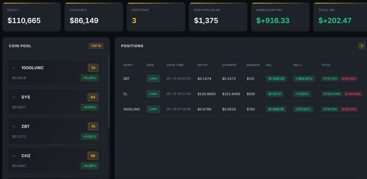Click the ASSET column header
This screenshot has height=179, width=367.
pos(128,65)
